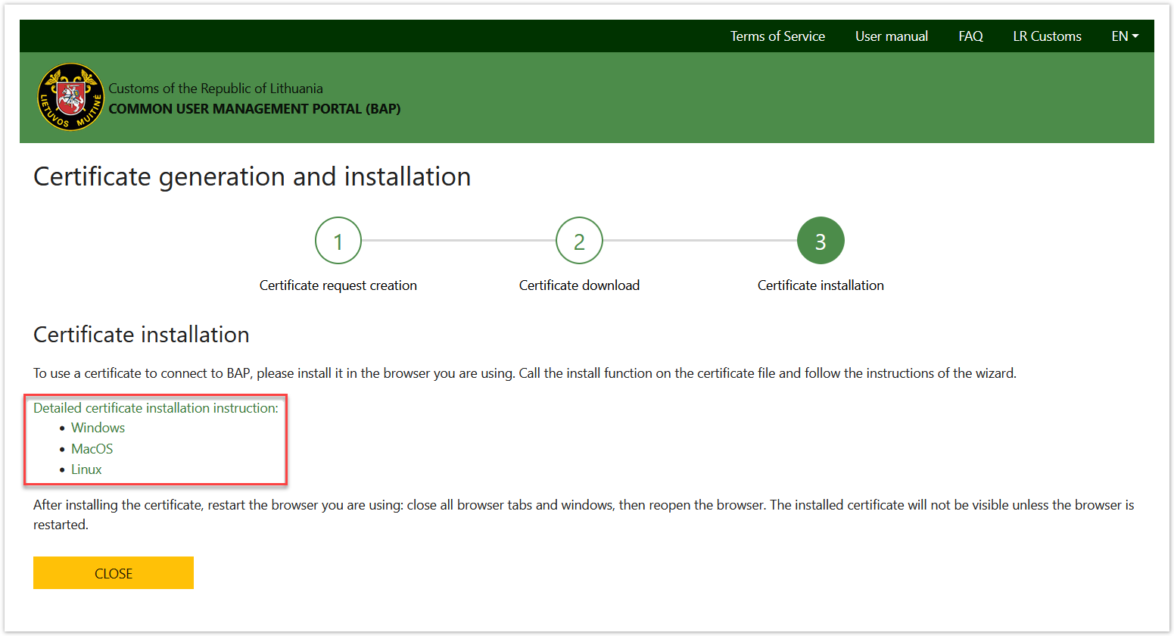Select step 2 circle in wizard

(x=579, y=241)
